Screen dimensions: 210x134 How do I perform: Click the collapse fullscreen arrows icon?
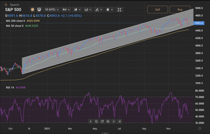[119, 10]
